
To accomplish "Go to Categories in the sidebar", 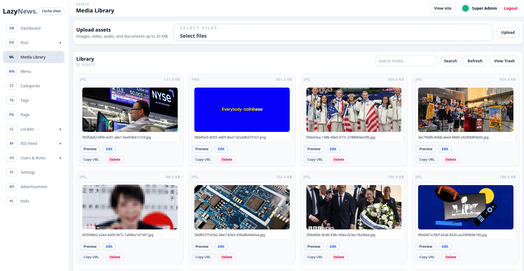I will pos(34,86).
